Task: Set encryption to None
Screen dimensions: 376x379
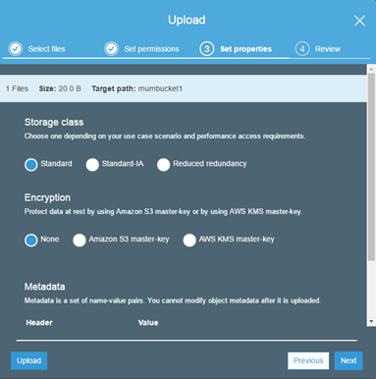Action: pos(31,240)
